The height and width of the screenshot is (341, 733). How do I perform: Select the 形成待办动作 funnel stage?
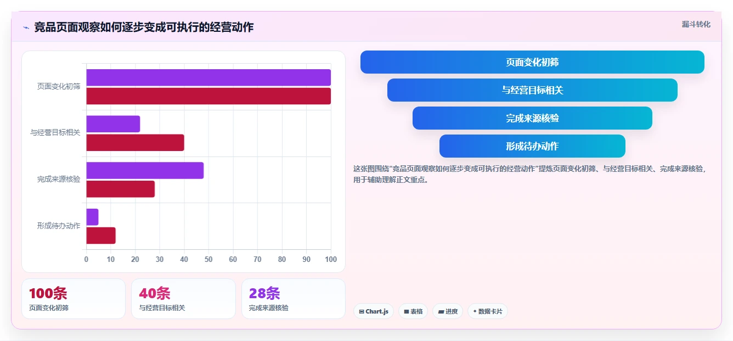click(532, 146)
